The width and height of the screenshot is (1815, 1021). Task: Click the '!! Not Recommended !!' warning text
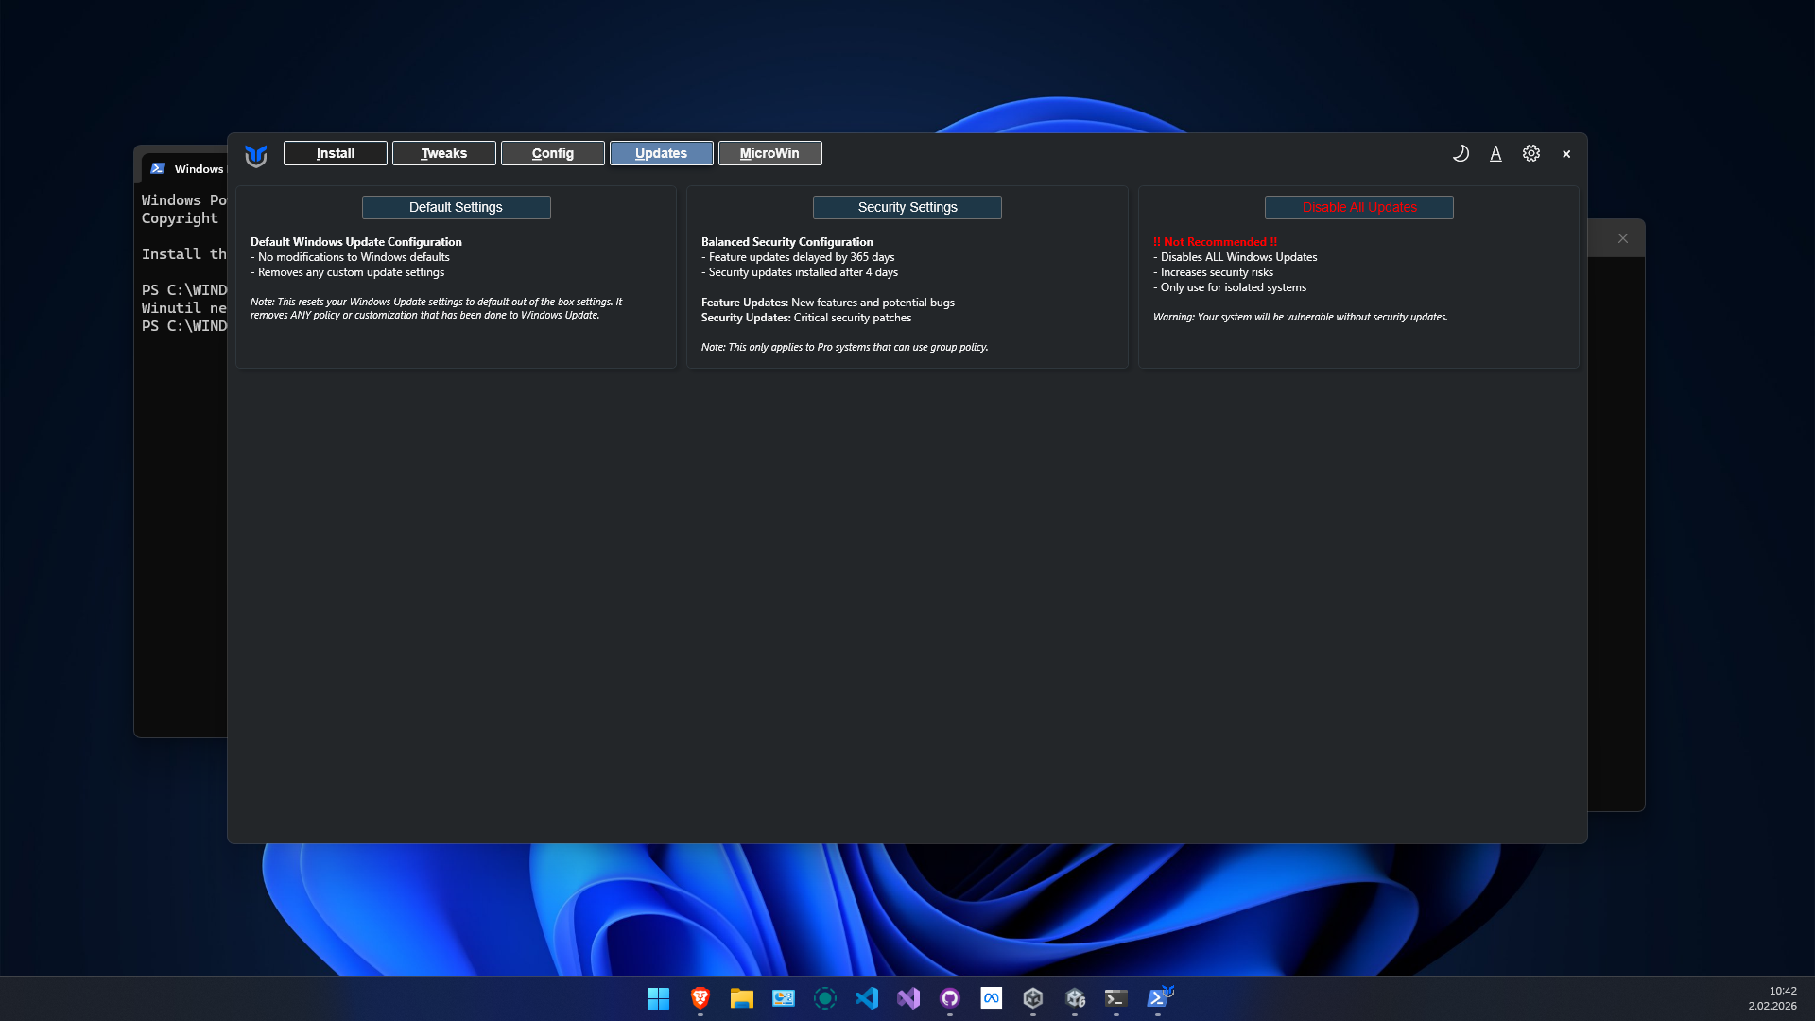1215,242
